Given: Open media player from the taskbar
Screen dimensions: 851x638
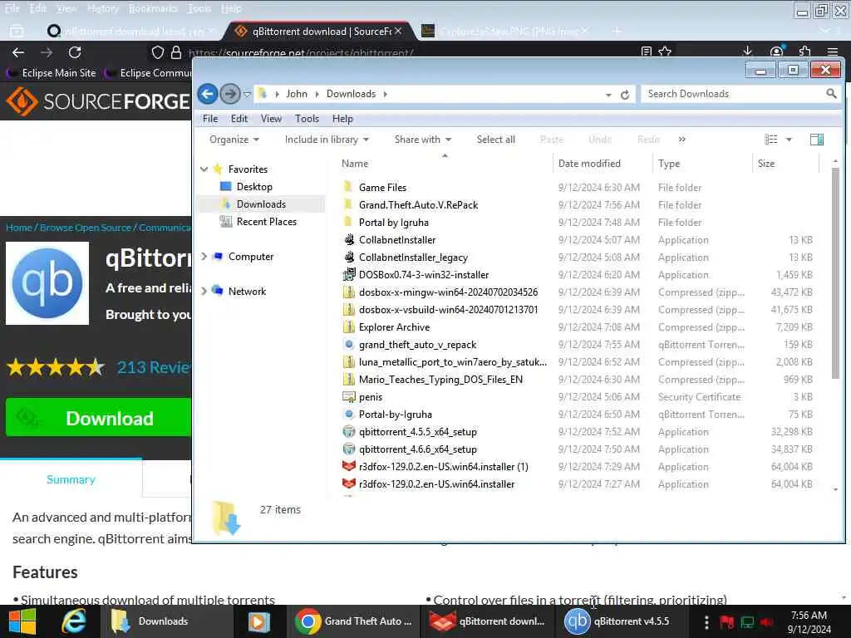Looking at the screenshot, I should coord(259,621).
